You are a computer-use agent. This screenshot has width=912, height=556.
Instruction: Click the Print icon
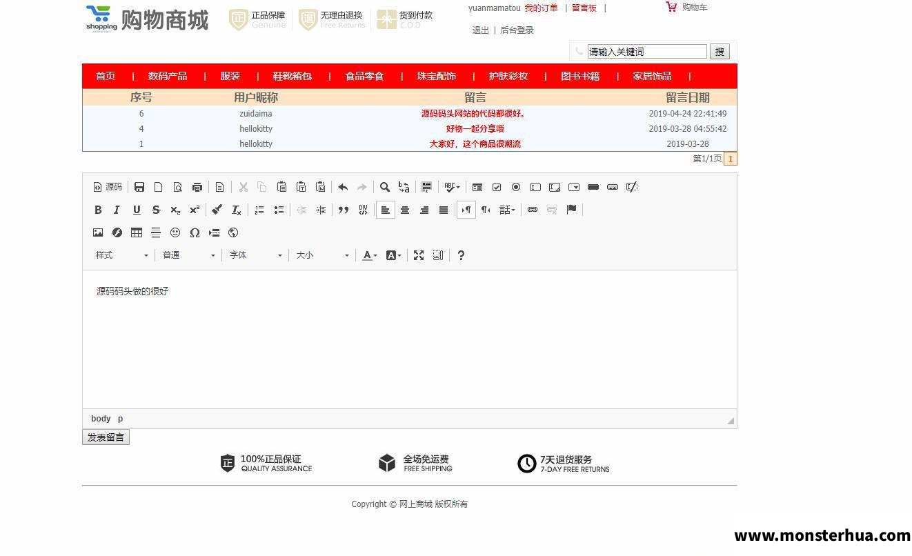click(197, 187)
